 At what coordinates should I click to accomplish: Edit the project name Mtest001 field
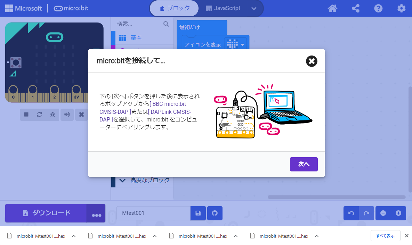[x=153, y=213]
